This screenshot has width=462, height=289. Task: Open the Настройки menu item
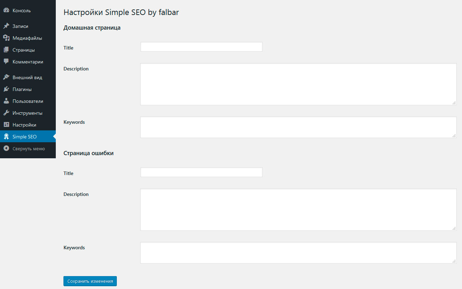pos(28,125)
